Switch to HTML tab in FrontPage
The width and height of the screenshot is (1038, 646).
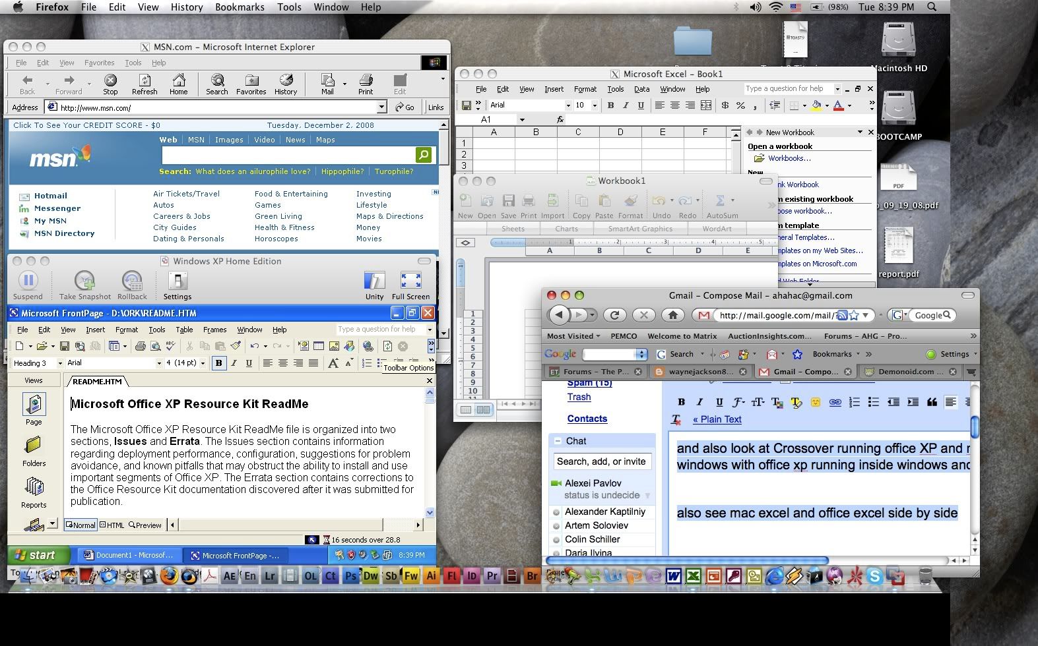[112, 525]
